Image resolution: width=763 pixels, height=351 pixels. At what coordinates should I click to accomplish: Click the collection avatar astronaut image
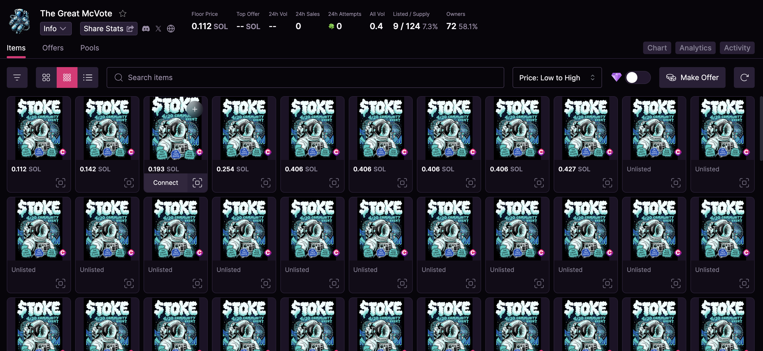tap(20, 21)
